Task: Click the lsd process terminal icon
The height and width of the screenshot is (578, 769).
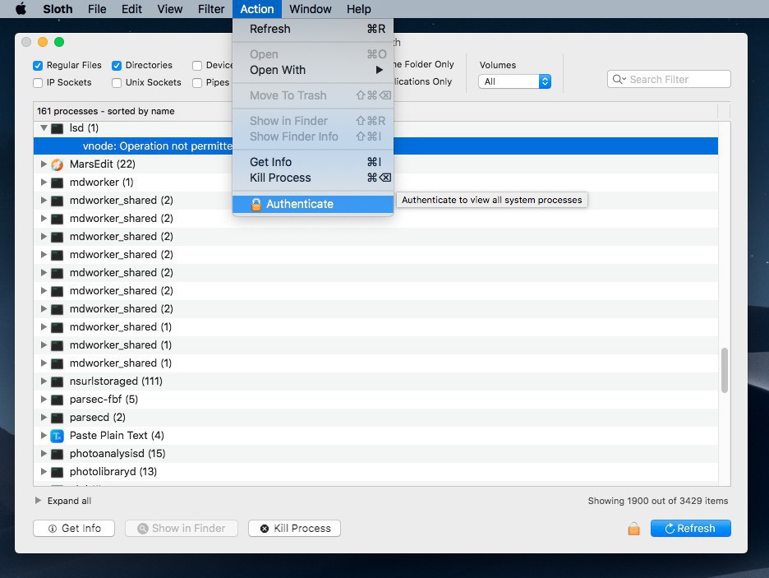Action: click(x=58, y=128)
